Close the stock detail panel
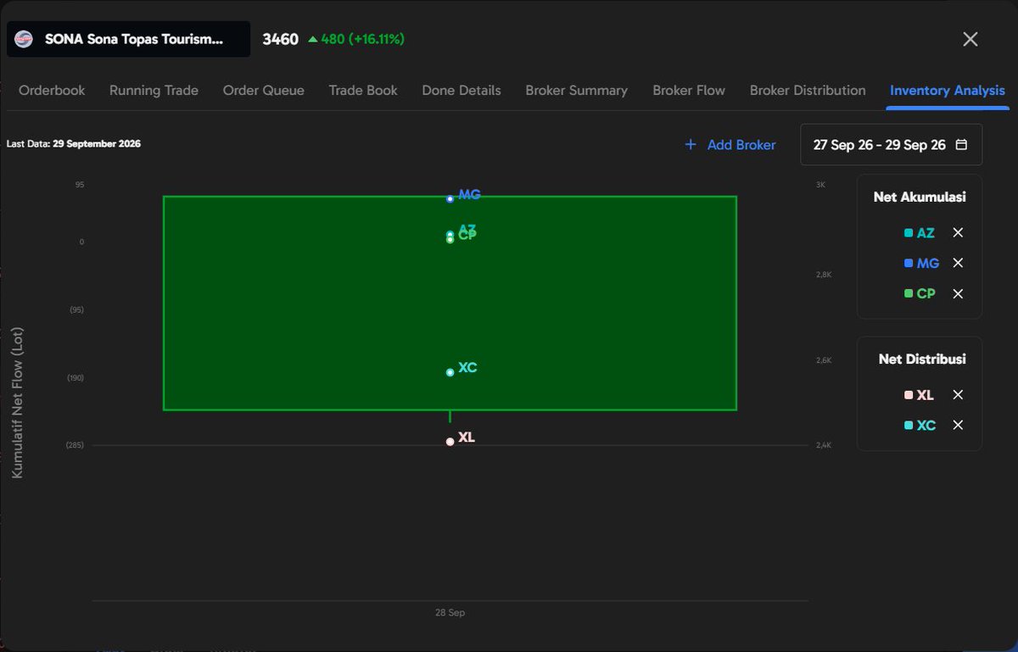The width and height of the screenshot is (1018, 652). [x=970, y=39]
